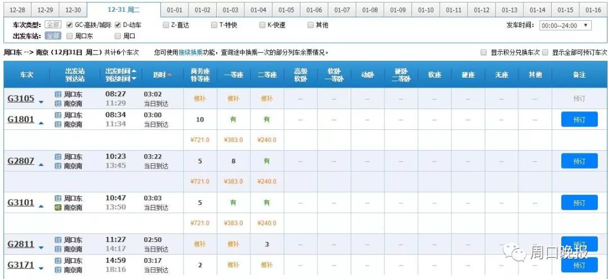Sort by duration using 历时 arrow
Image resolution: width=608 pixels, height=279 pixels.
click(x=169, y=75)
